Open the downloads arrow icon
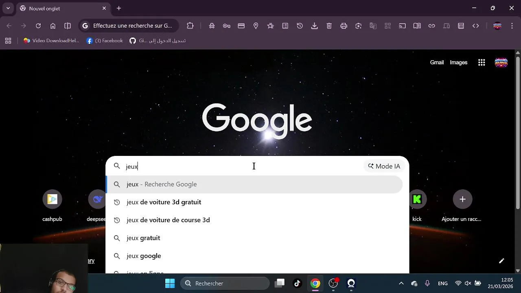This screenshot has width=521, height=293. tap(315, 26)
